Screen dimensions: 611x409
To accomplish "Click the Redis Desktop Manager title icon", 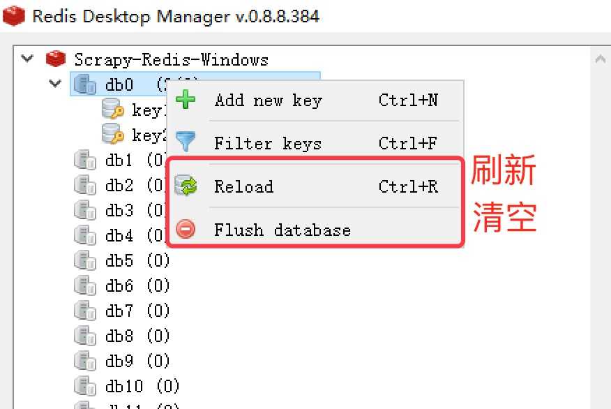I will point(15,17).
